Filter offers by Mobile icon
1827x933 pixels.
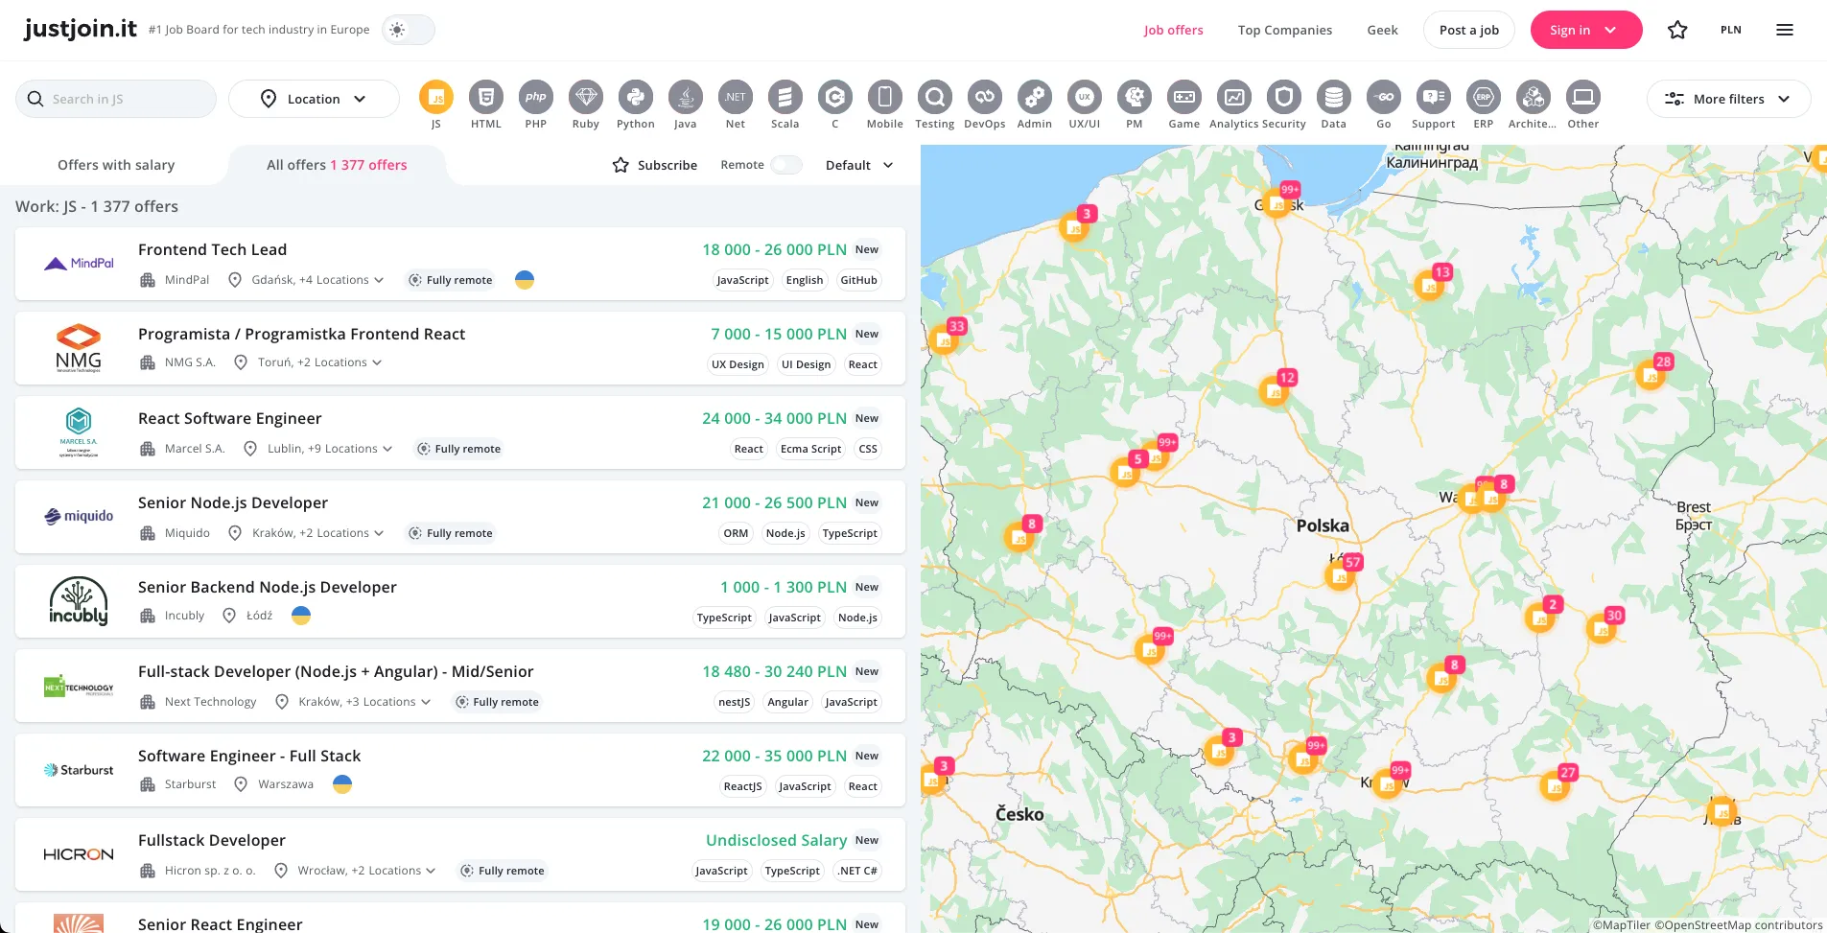885,97
